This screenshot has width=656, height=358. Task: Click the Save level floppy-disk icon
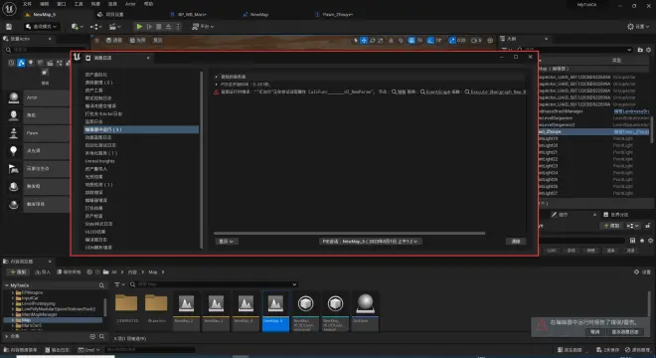9,27
